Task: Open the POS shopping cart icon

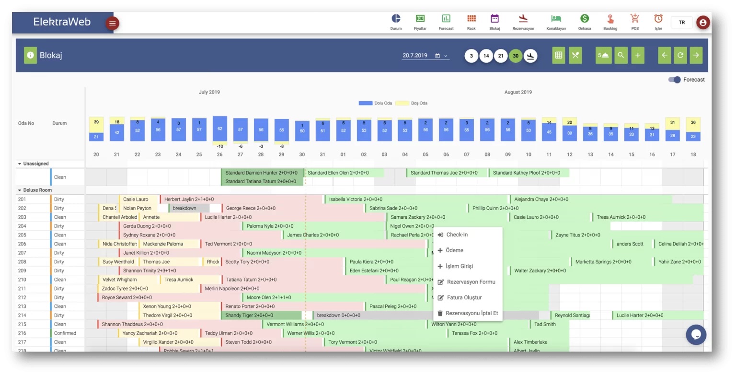Action: (634, 19)
